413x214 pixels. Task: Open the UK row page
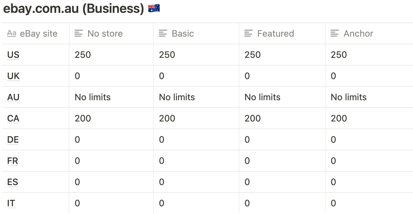[x=13, y=76]
